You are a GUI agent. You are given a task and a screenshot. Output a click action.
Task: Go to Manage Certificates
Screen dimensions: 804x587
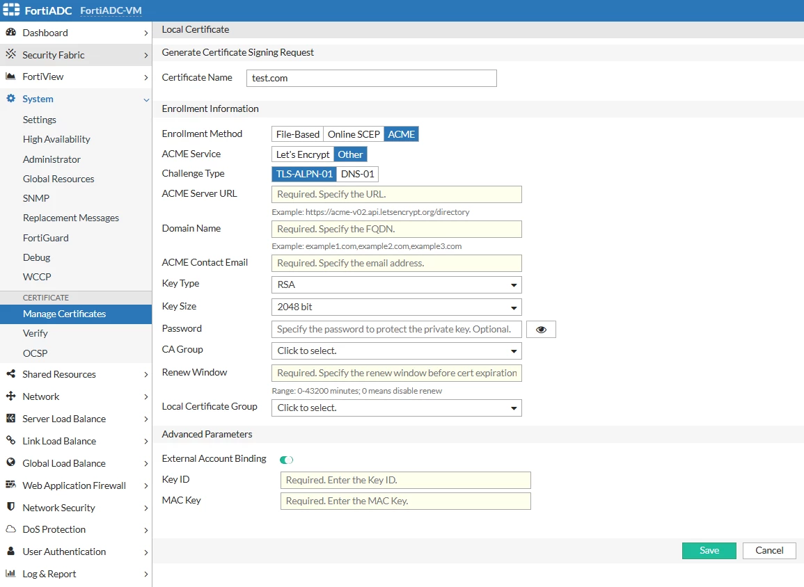point(76,314)
